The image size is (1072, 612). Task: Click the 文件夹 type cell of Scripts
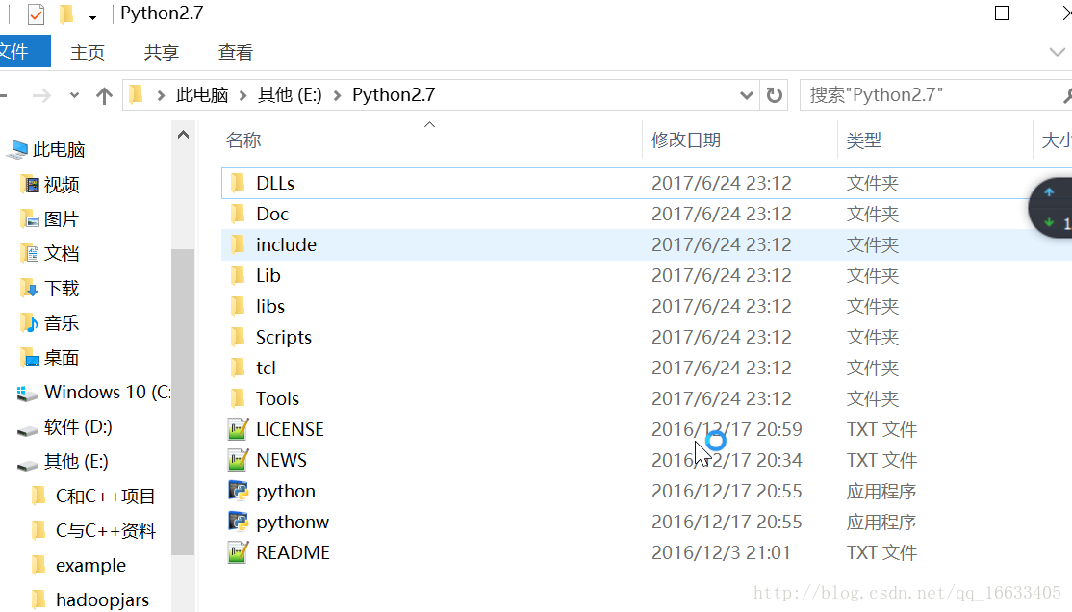[873, 337]
